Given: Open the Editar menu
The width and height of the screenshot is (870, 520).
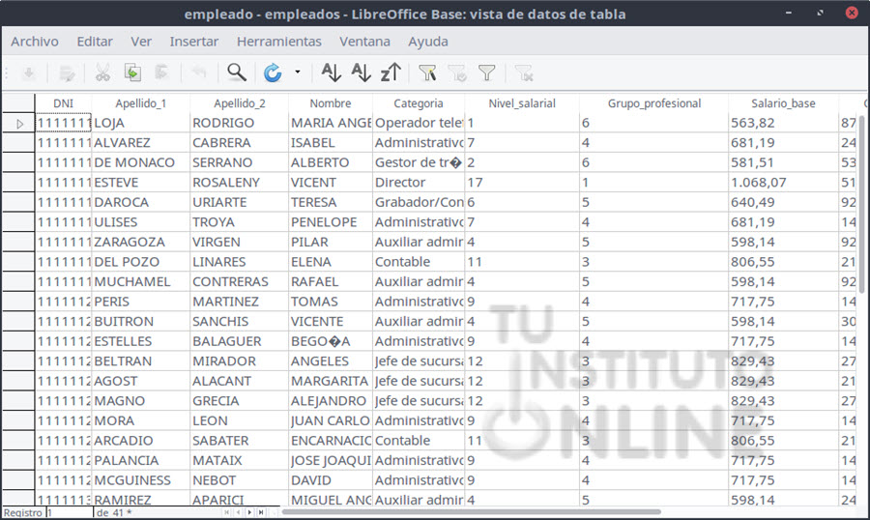Looking at the screenshot, I should [x=95, y=42].
